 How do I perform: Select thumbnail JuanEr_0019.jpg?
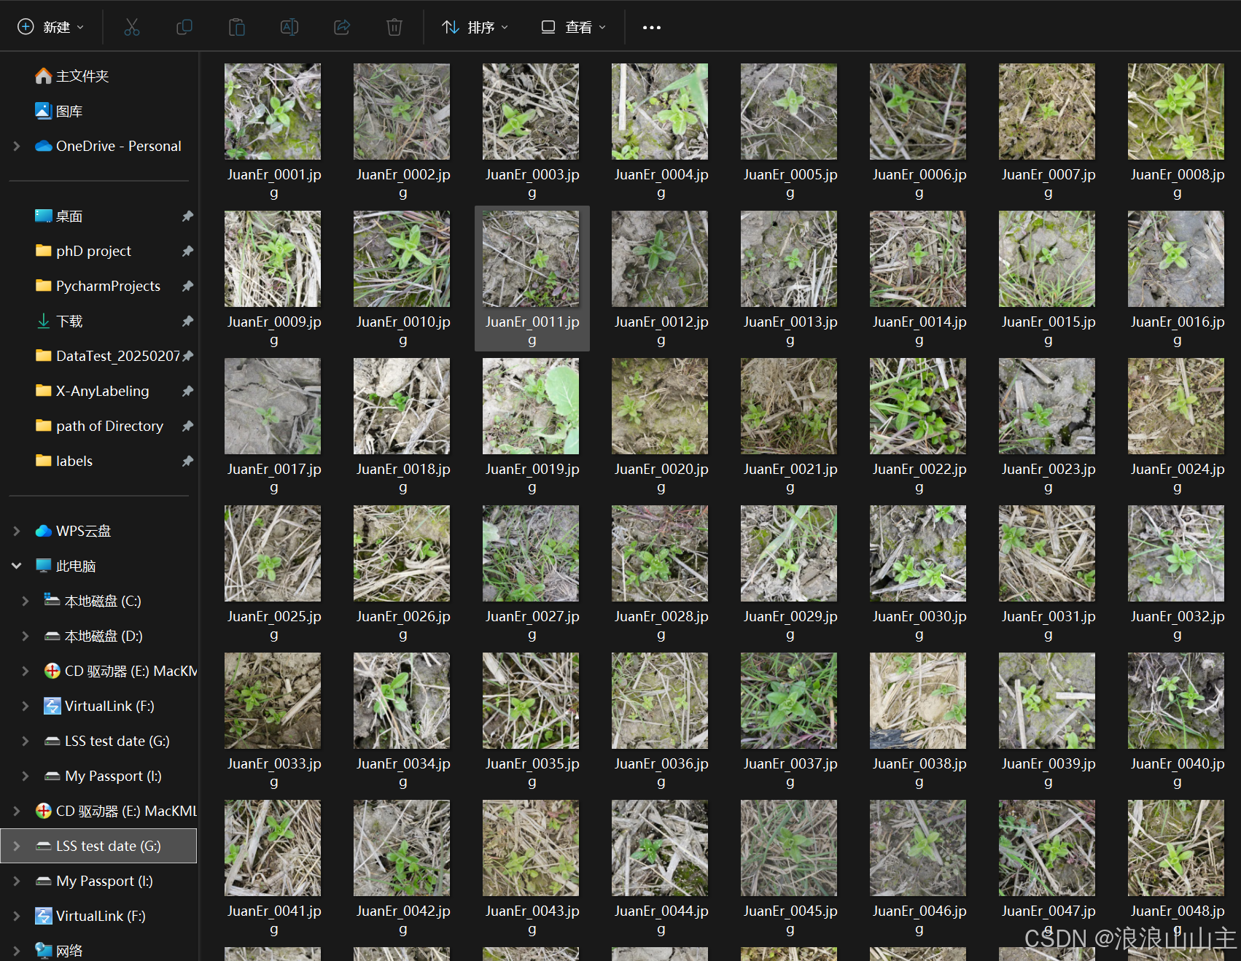point(531,406)
